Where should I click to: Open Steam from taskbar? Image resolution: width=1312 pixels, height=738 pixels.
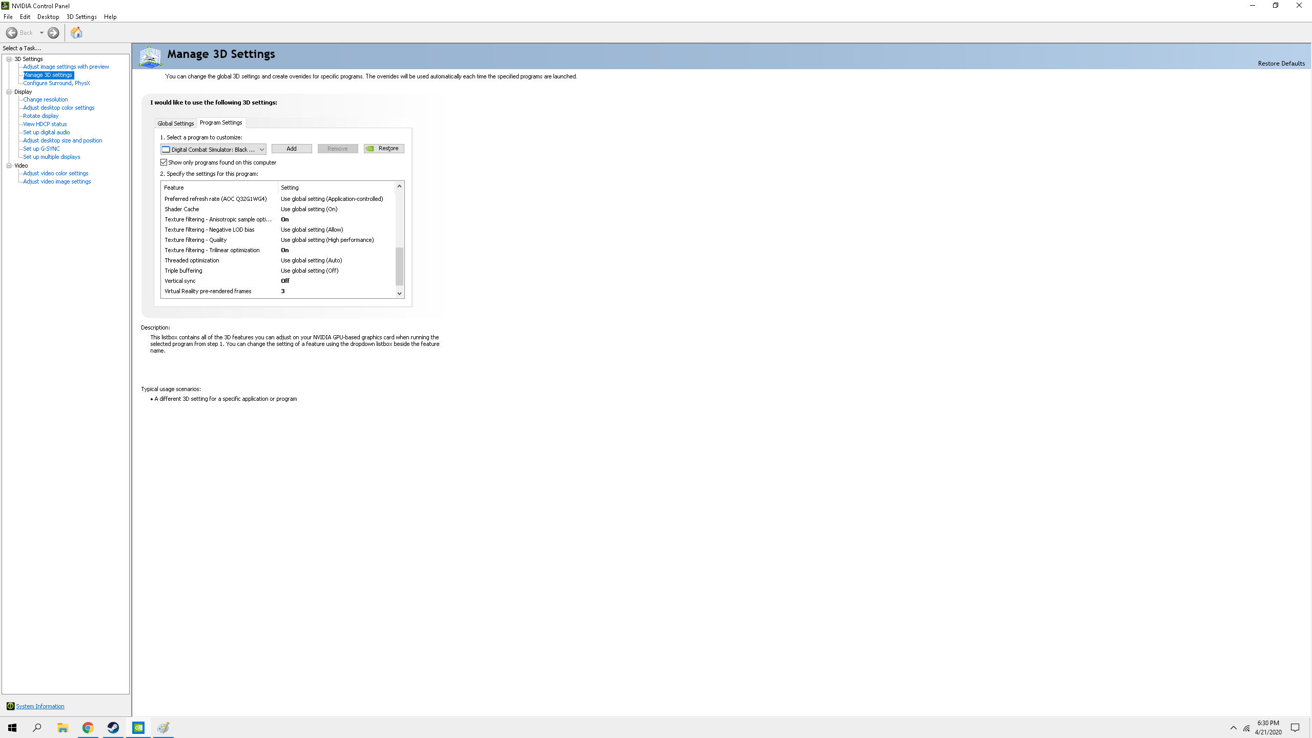[113, 728]
